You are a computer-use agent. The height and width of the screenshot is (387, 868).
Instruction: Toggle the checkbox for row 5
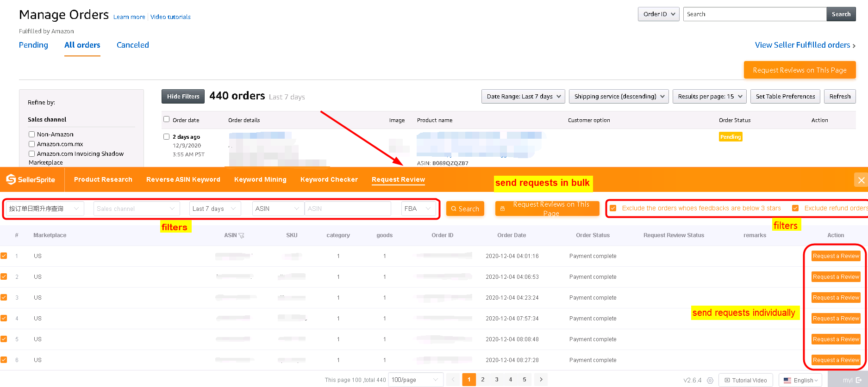4,339
